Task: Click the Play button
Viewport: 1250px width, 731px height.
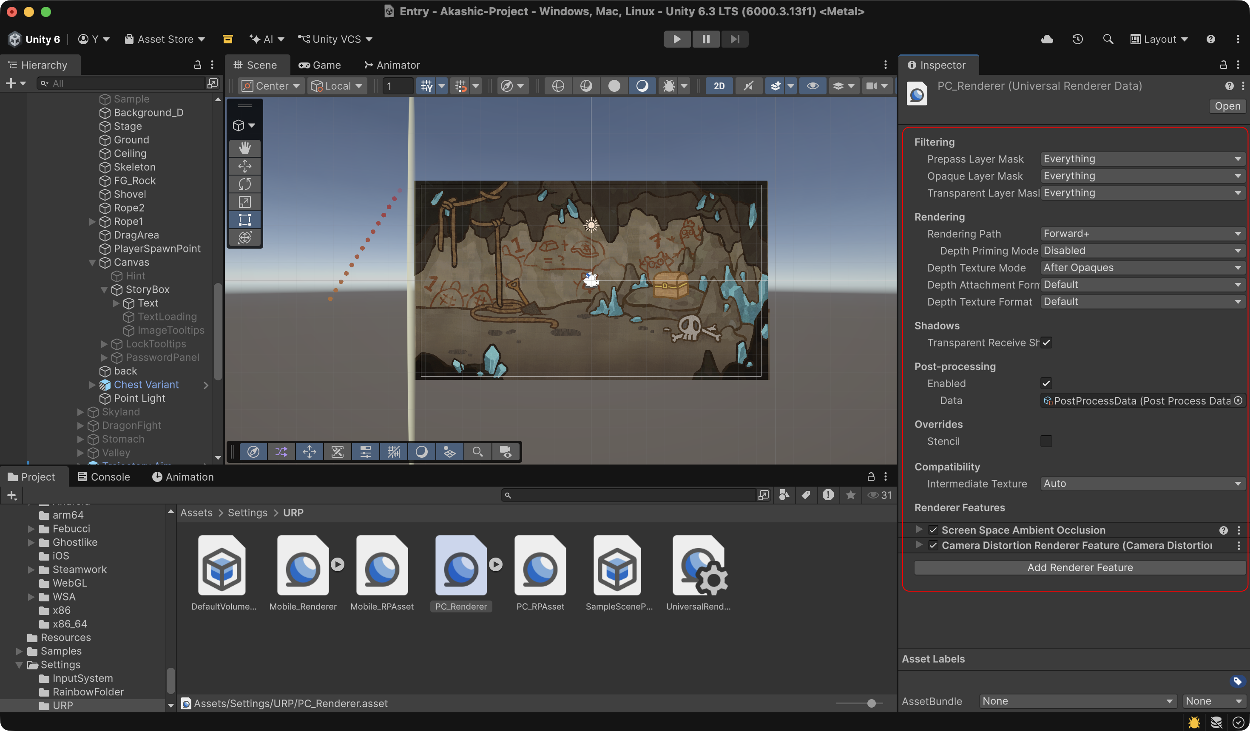Action: click(x=676, y=39)
